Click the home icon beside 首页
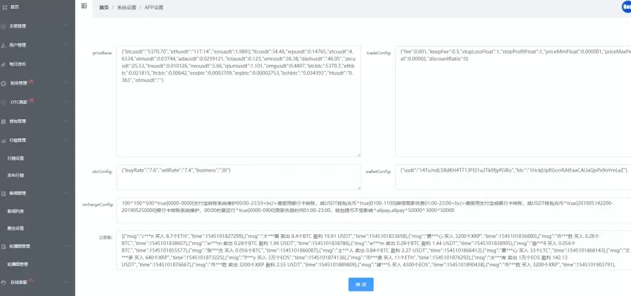Viewport: 631px width, 296px height. 4,7
